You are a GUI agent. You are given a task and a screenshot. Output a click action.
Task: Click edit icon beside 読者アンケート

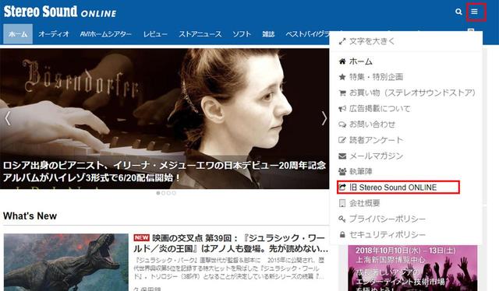(342, 140)
